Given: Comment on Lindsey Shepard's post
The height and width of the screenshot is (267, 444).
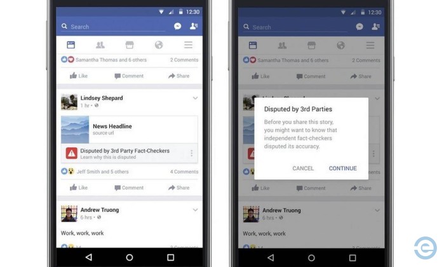Looking at the screenshot, I should tap(129, 188).
